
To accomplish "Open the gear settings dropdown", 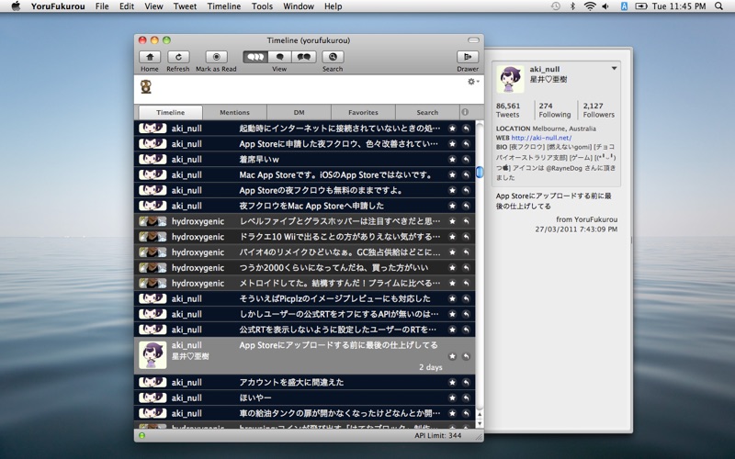I will [x=472, y=82].
